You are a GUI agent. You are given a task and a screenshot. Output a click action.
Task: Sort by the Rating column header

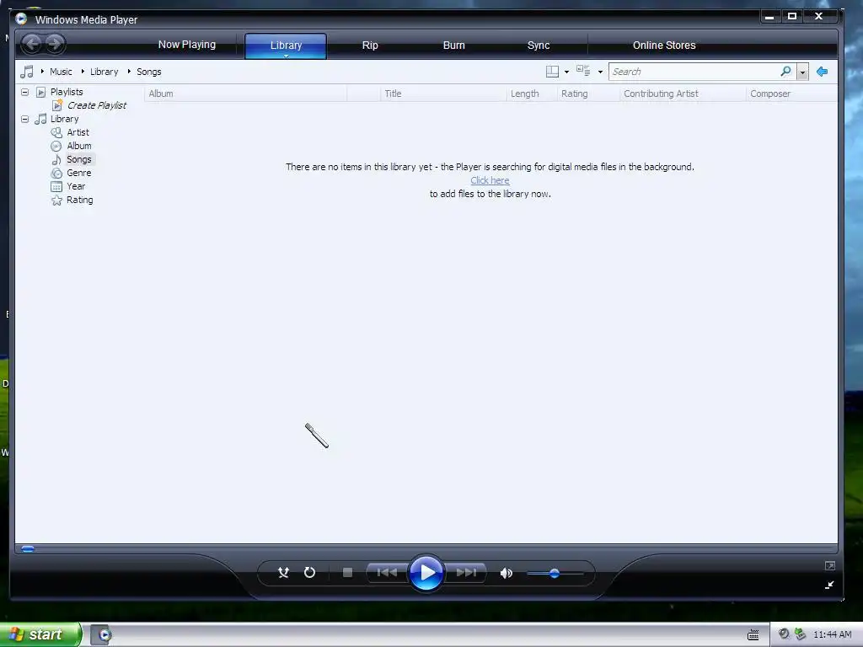(x=588, y=94)
